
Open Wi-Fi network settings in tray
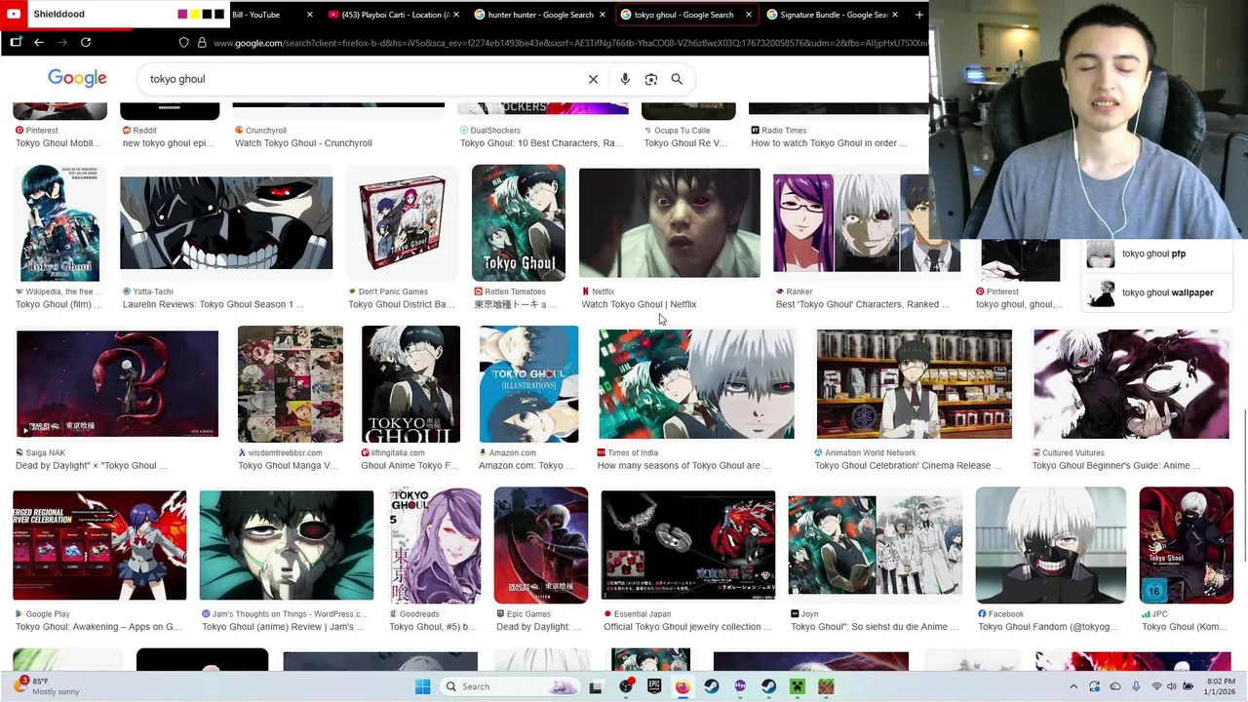pyautogui.click(x=1157, y=686)
